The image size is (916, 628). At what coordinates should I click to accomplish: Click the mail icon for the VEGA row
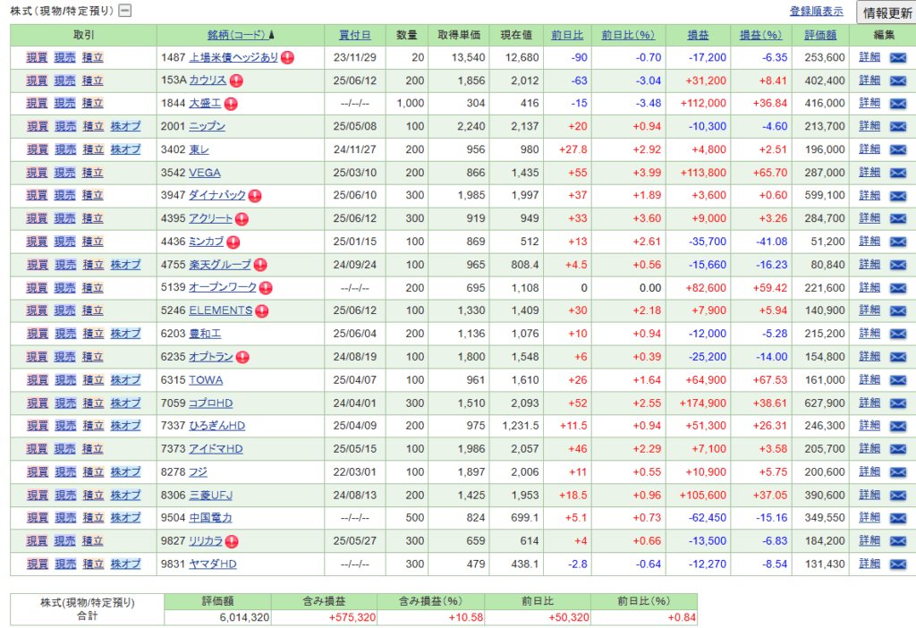point(897,173)
